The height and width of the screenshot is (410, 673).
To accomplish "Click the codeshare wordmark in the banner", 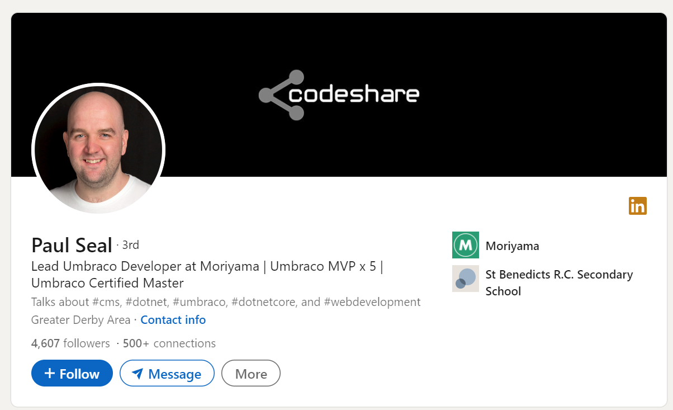I will (354, 95).
